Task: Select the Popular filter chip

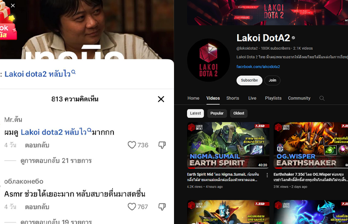Action: [x=217, y=113]
